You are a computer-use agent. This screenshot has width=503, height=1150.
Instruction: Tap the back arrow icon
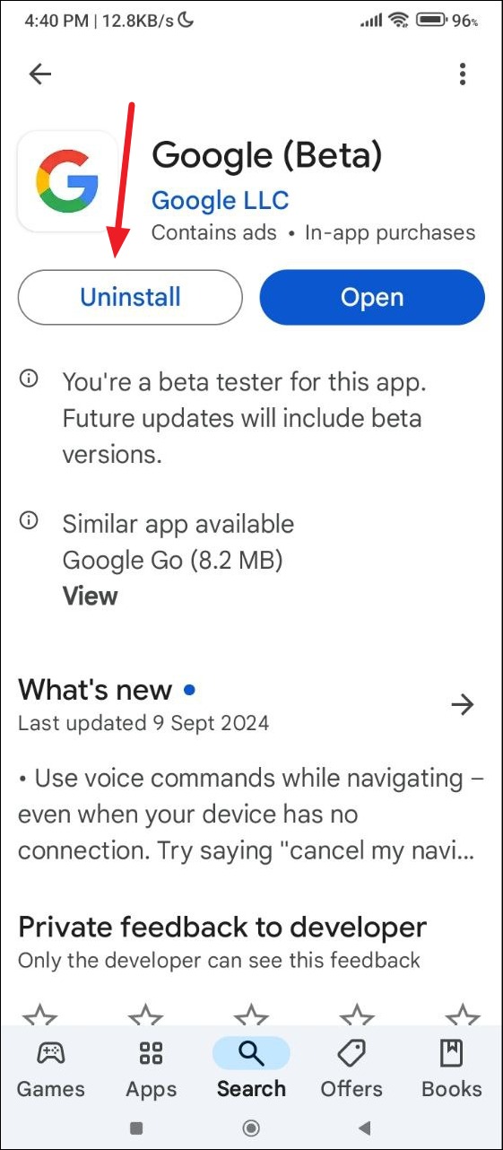[x=40, y=74]
